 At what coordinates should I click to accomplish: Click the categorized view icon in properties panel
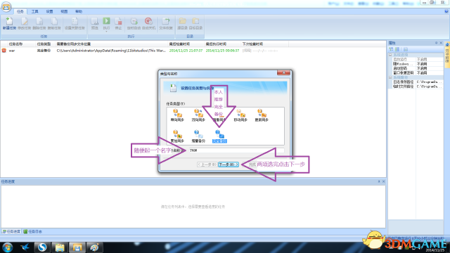point(391,49)
